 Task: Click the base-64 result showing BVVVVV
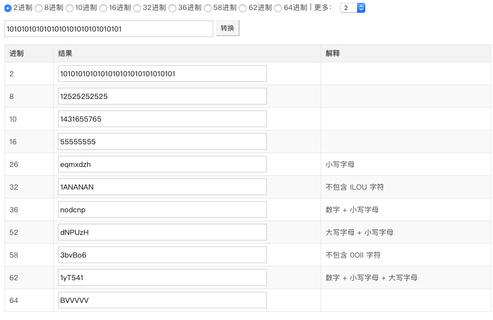point(162,300)
